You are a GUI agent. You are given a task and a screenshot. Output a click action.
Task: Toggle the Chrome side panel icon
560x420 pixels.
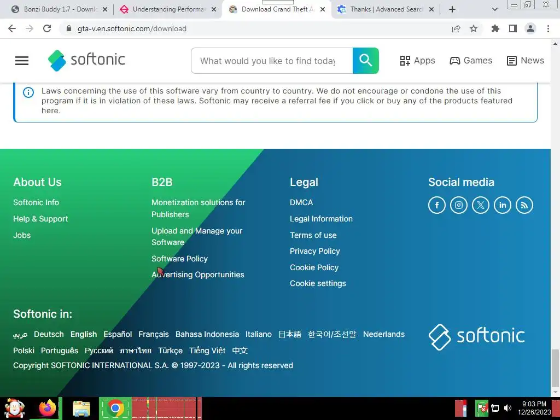pyautogui.click(x=513, y=28)
